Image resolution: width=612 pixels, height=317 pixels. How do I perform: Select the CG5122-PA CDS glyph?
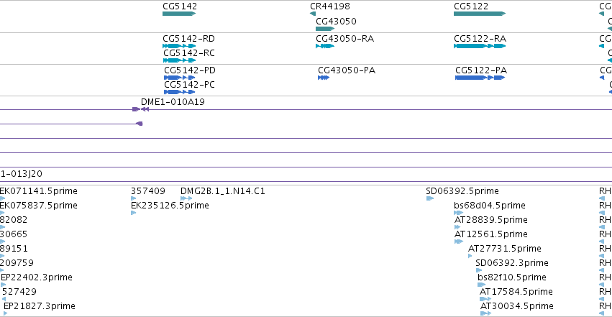point(480,78)
